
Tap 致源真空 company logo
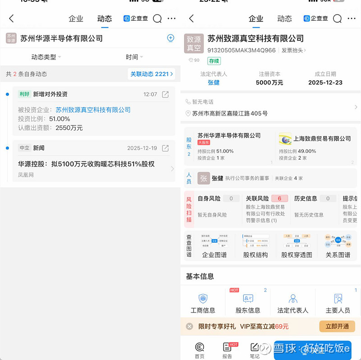pos(194,43)
